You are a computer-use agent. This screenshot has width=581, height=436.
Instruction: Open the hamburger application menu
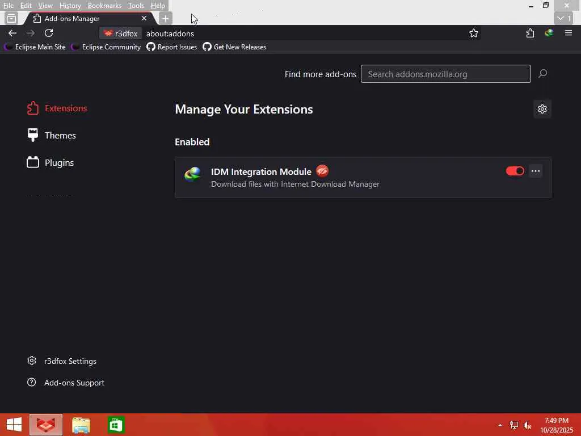pyautogui.click(x=569, y=33)
